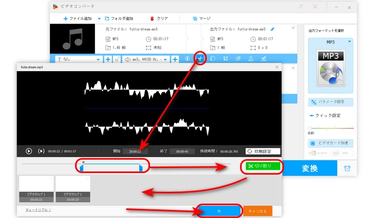Click the watermark person icon

click(x=251, y=58)
